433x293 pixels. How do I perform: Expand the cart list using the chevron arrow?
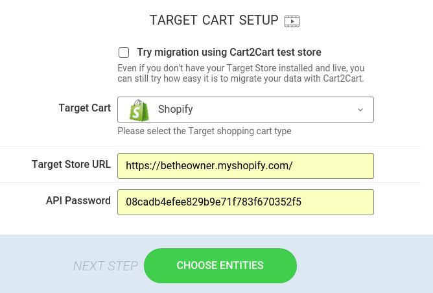click(360, 110)
